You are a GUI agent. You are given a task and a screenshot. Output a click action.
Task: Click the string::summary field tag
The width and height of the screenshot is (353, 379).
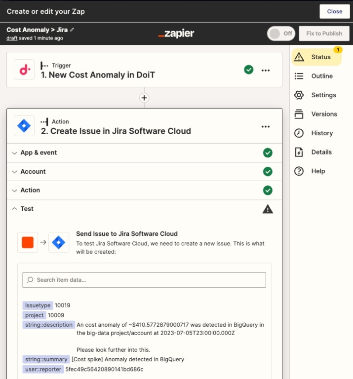coord(46,359)
